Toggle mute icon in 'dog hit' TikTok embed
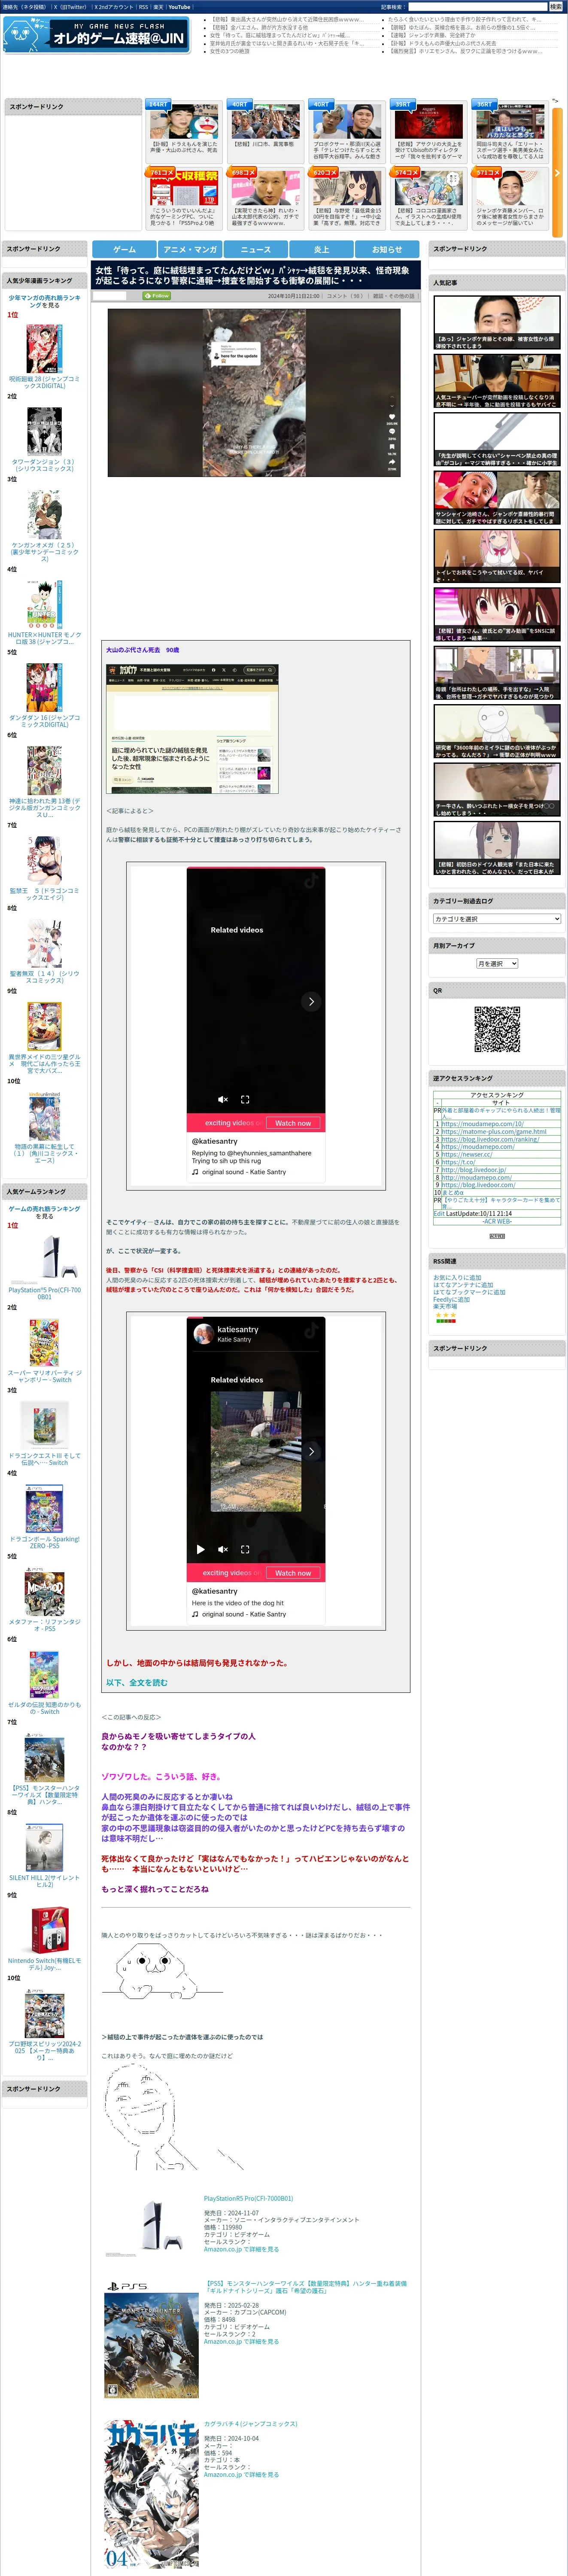The image size is (568, 2576). [x=223, y=1549]
